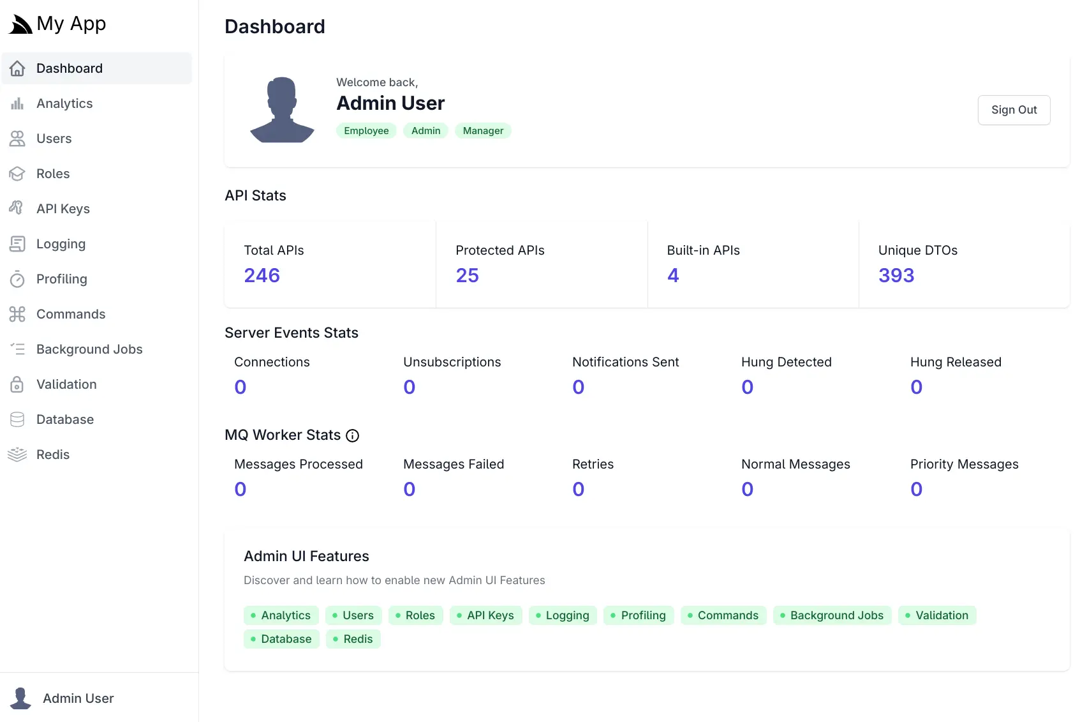The height and width of the screenshot is (722, 1087).
Task: Select the Profiling feature tag
Action: [x=639, y=615]
